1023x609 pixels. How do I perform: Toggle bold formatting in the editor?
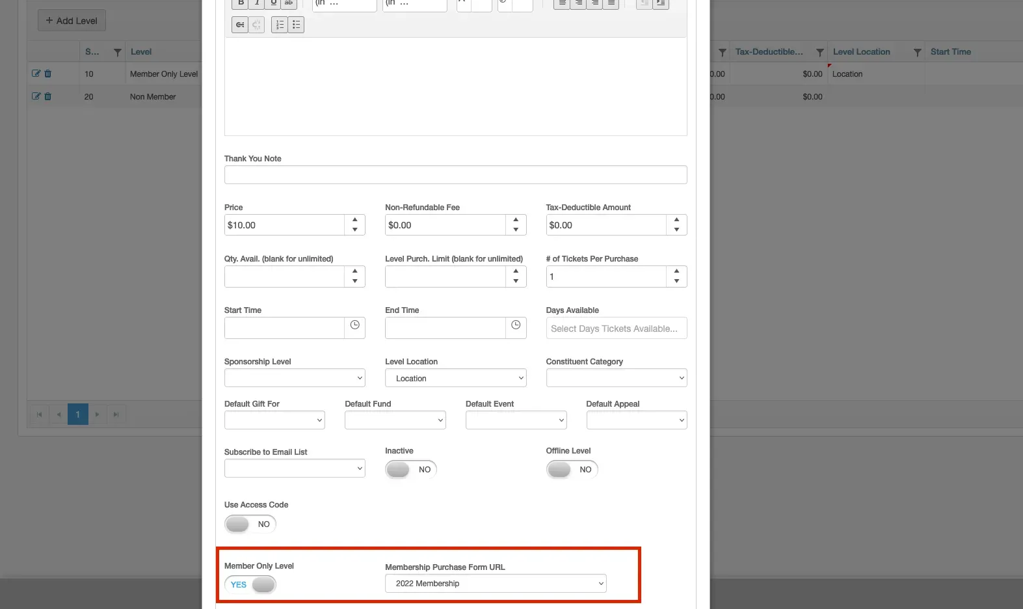(x=241, y=3)
